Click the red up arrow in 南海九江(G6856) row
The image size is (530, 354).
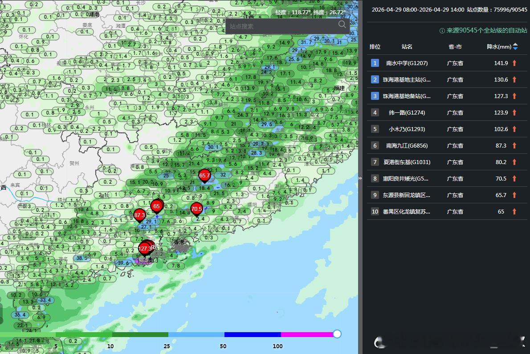[x=514, y=145]
